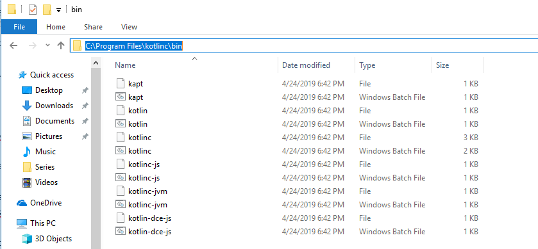Click the OneDrive cloud icon
538x249 pixels.
coord(22,203)
